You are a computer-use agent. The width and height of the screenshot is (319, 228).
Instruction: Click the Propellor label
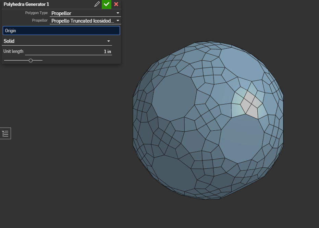click(x=40, y=20)
